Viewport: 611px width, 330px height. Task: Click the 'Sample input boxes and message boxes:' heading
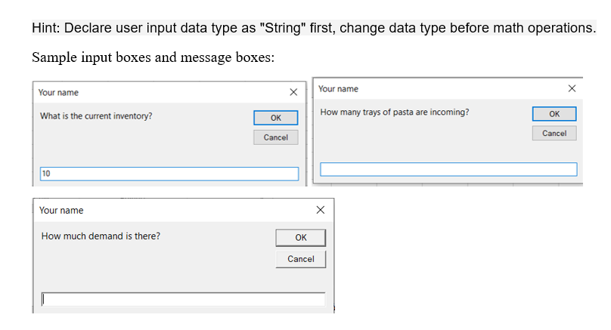(x=154, y=57)
